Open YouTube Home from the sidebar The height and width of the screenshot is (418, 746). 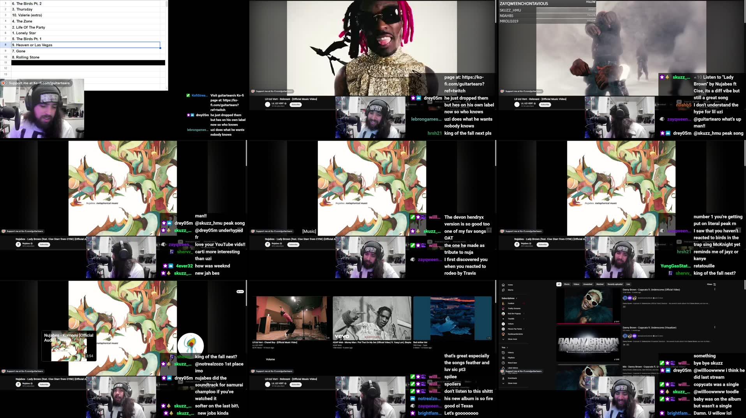tap(510, 285)
